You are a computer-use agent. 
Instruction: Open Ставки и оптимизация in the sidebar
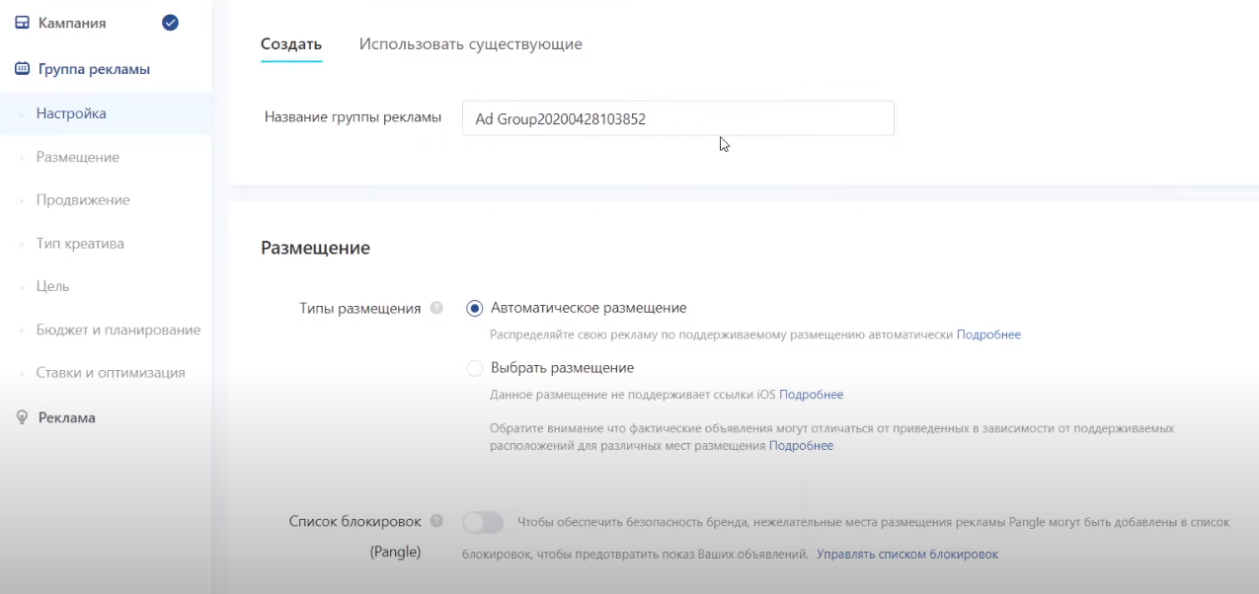click(x=112, y=372)
